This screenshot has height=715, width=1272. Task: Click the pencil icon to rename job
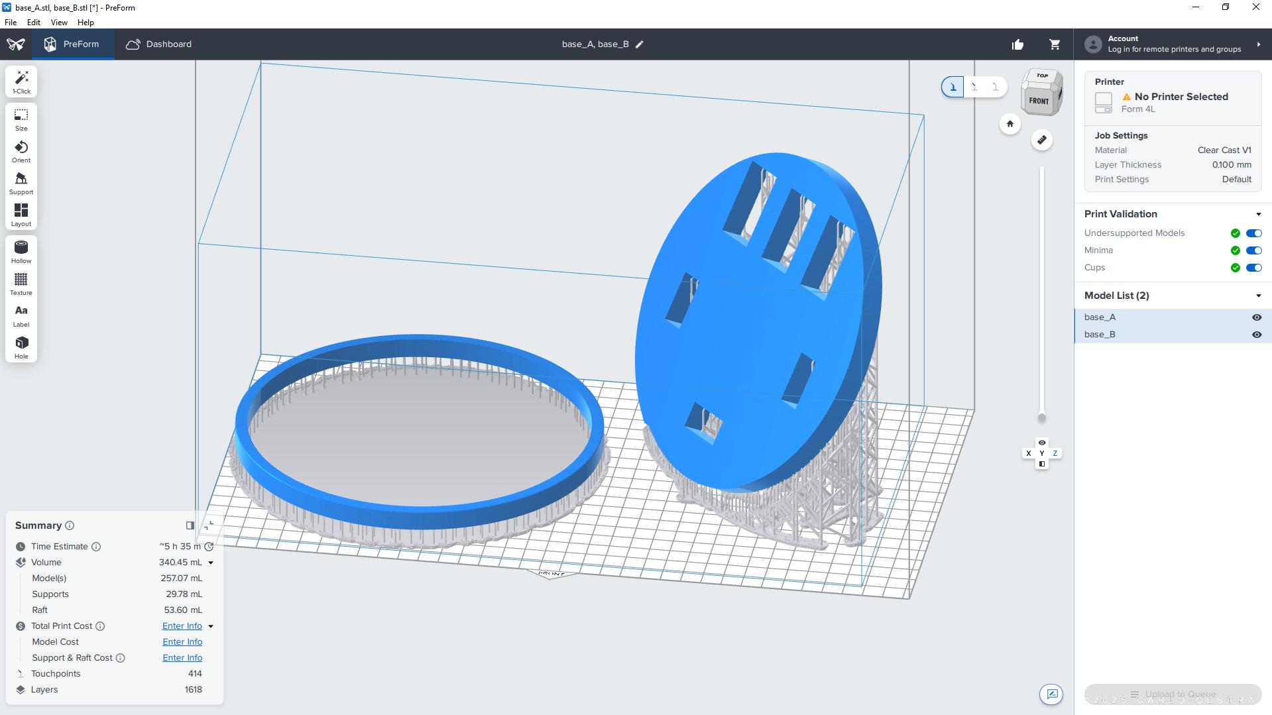640,44
